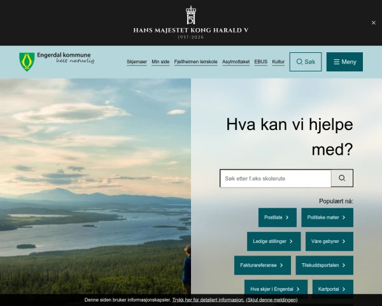Open the Asylmottaket link
The height and width of the screenshot is (306, 382).
click(x=236, y=62)
